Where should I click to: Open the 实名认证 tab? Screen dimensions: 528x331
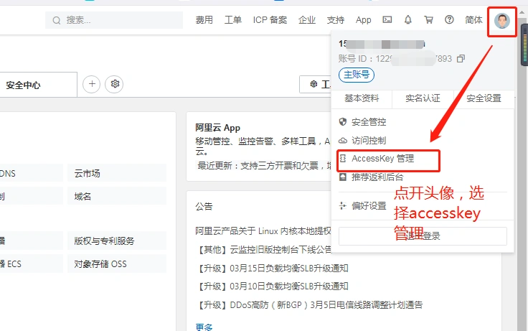coord(423,98)
